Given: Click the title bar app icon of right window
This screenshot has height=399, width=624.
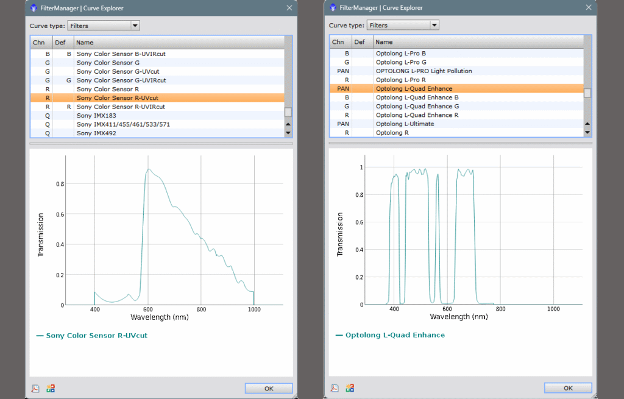Looking at the screenshot, I should tap(333, 7).
